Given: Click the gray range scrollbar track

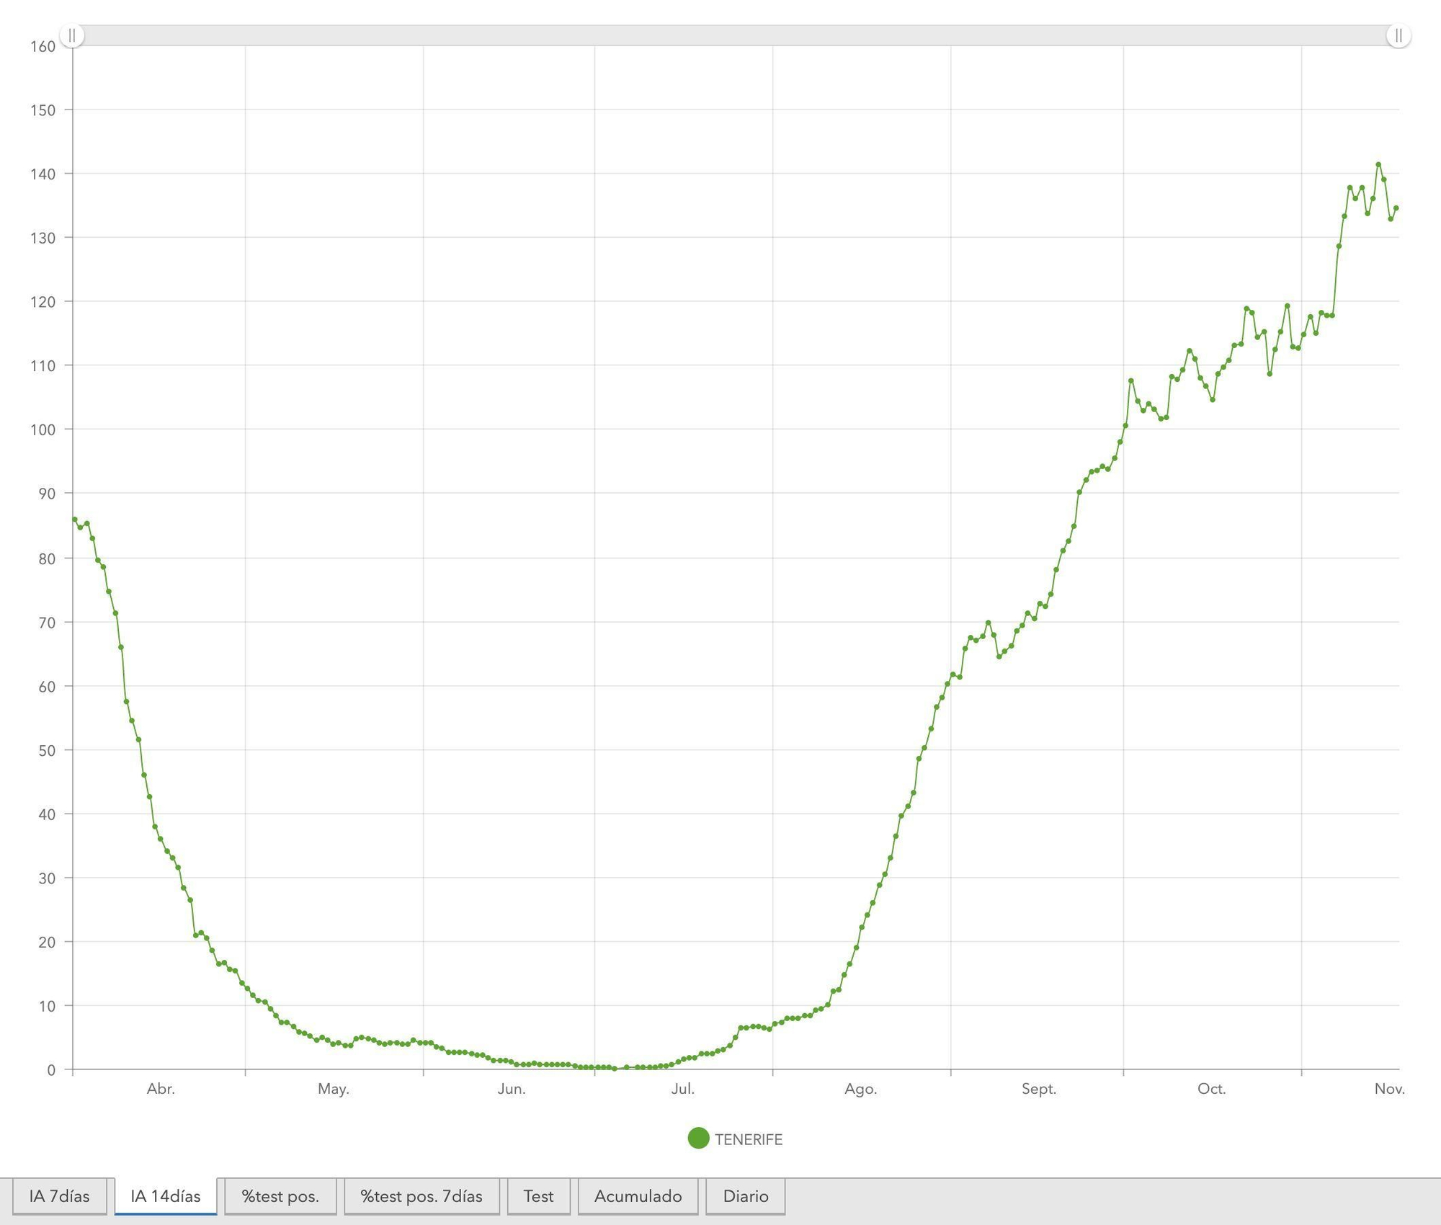Looking at the screenshot, I should coord(735,35).
